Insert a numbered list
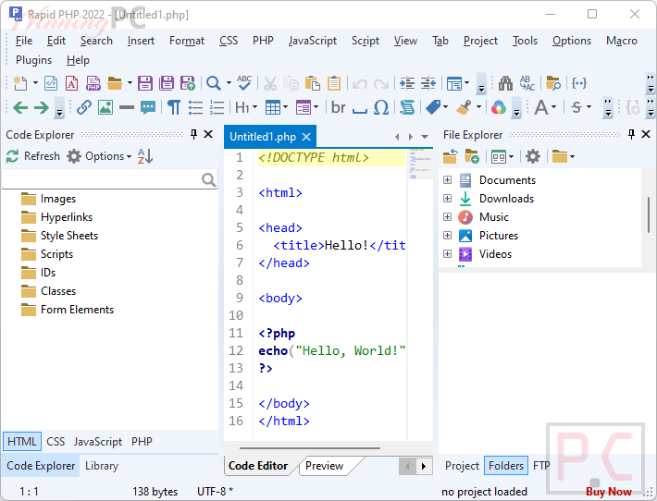 click(217, 107)
